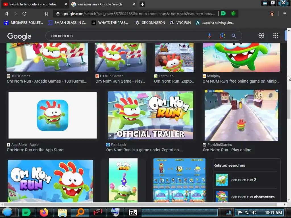Viewport: 291px width, 218px height.
Task: Open the App Store app icon image result
Action: [x=53, y=115]
